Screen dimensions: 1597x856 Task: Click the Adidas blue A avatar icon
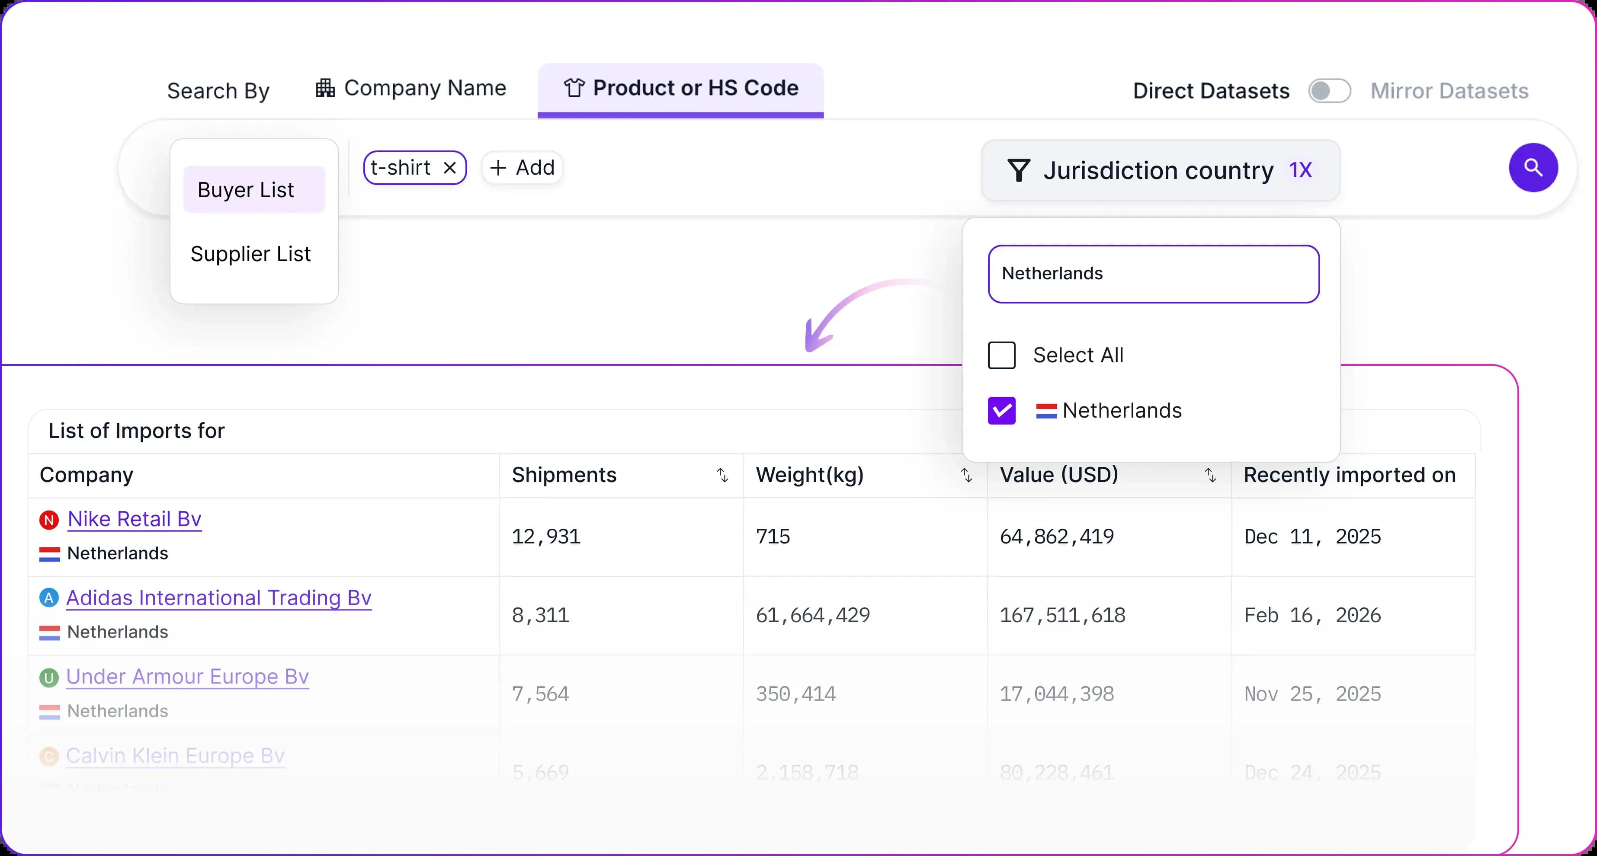(x=49, y=598)
